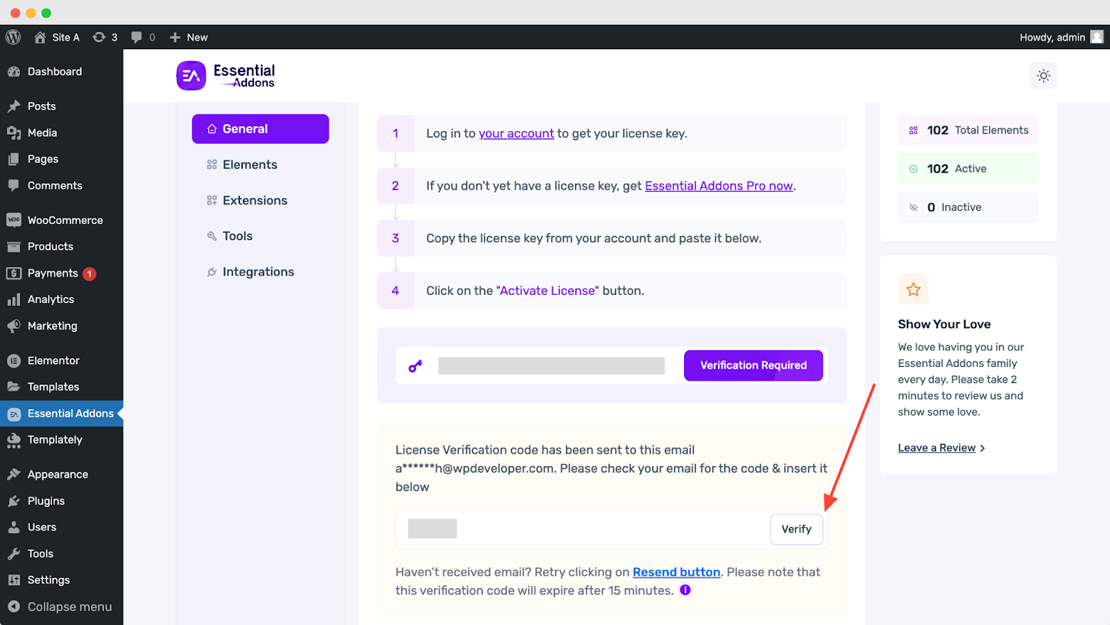Open the Leave a Review link
1110x625 pixels.
(941, 448)
